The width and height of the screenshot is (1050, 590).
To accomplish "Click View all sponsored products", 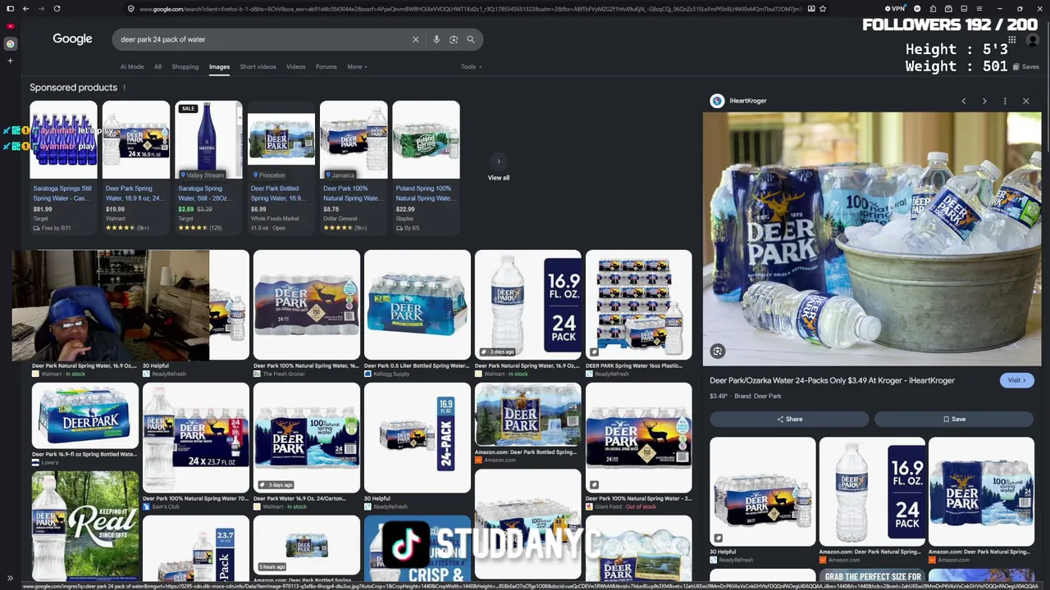I will point(499,178).
